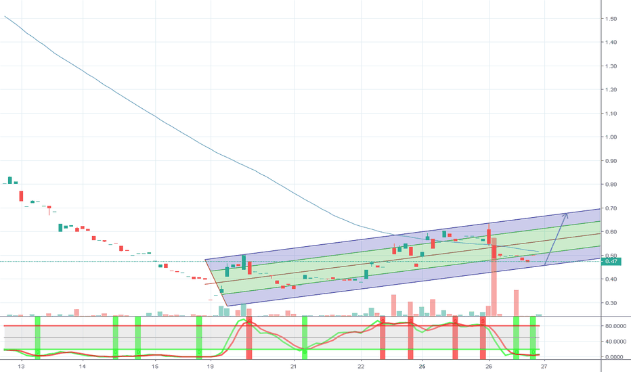The image size is (631, 372).
Task: Click date label 13 on time axis
Action: [22, 367]
